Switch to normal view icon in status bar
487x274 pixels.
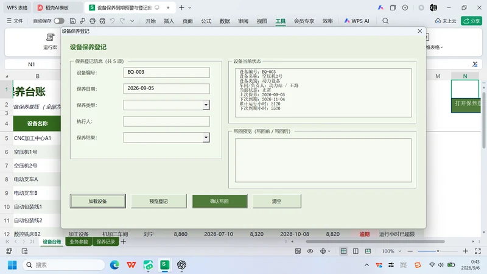click(343, 251)
